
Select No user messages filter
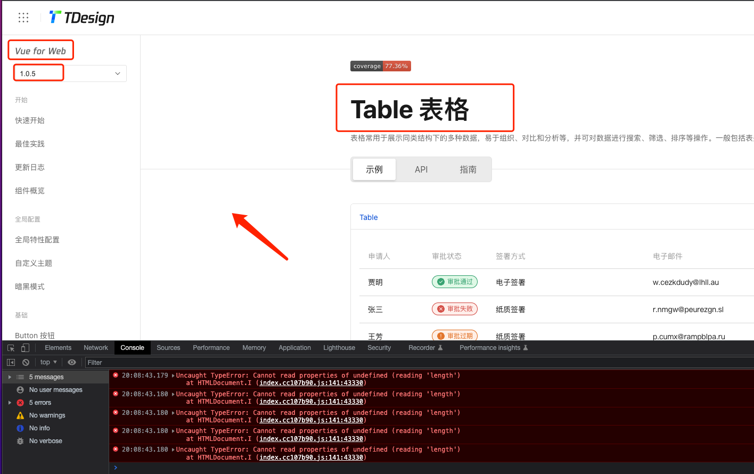click(x=55, y=390)
